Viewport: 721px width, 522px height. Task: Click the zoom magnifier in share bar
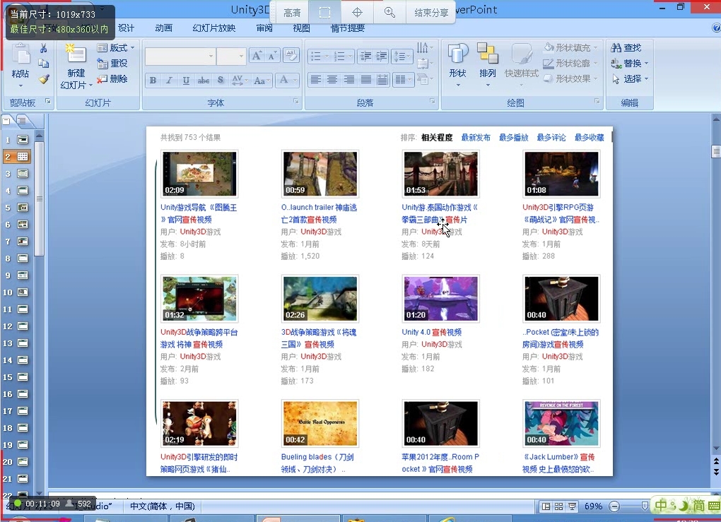coord(389,13)
